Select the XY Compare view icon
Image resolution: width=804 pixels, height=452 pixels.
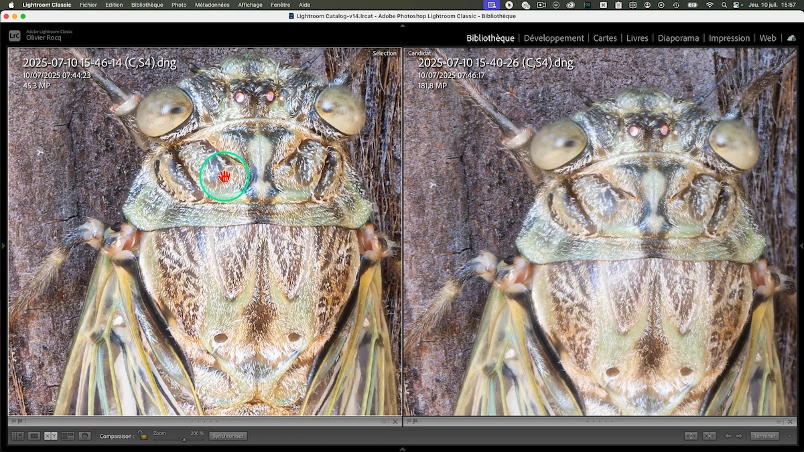[x=51, y=436]
